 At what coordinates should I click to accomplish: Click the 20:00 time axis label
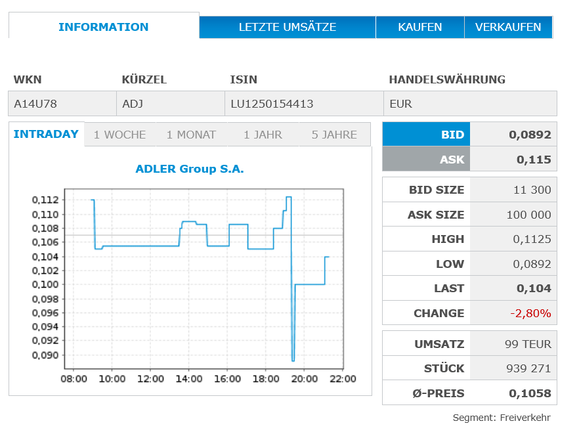pos(305,379)
